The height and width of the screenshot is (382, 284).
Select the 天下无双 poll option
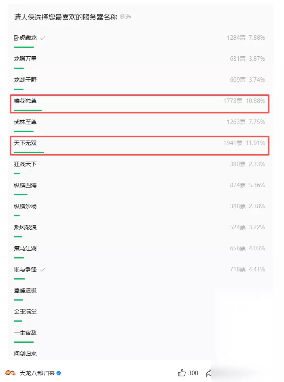click(25, 143)
